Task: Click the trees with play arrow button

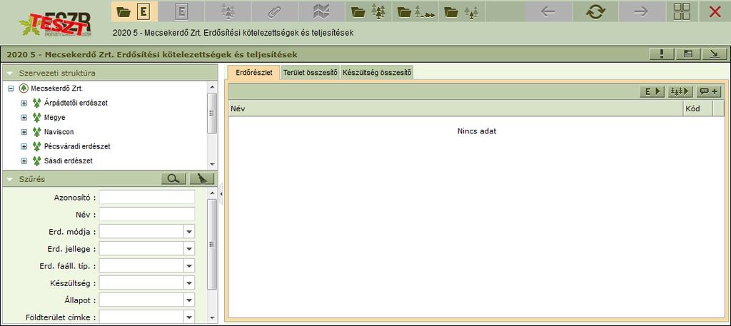Action: point(680,91)
